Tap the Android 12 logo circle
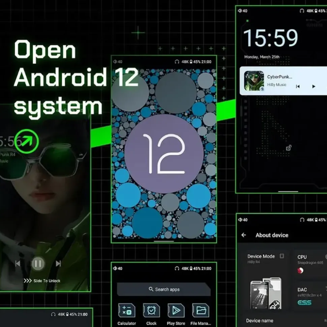Screen dimensions: 327x327 (164, 154)
